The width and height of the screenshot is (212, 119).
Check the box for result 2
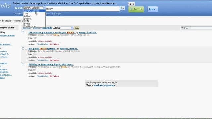23,48
